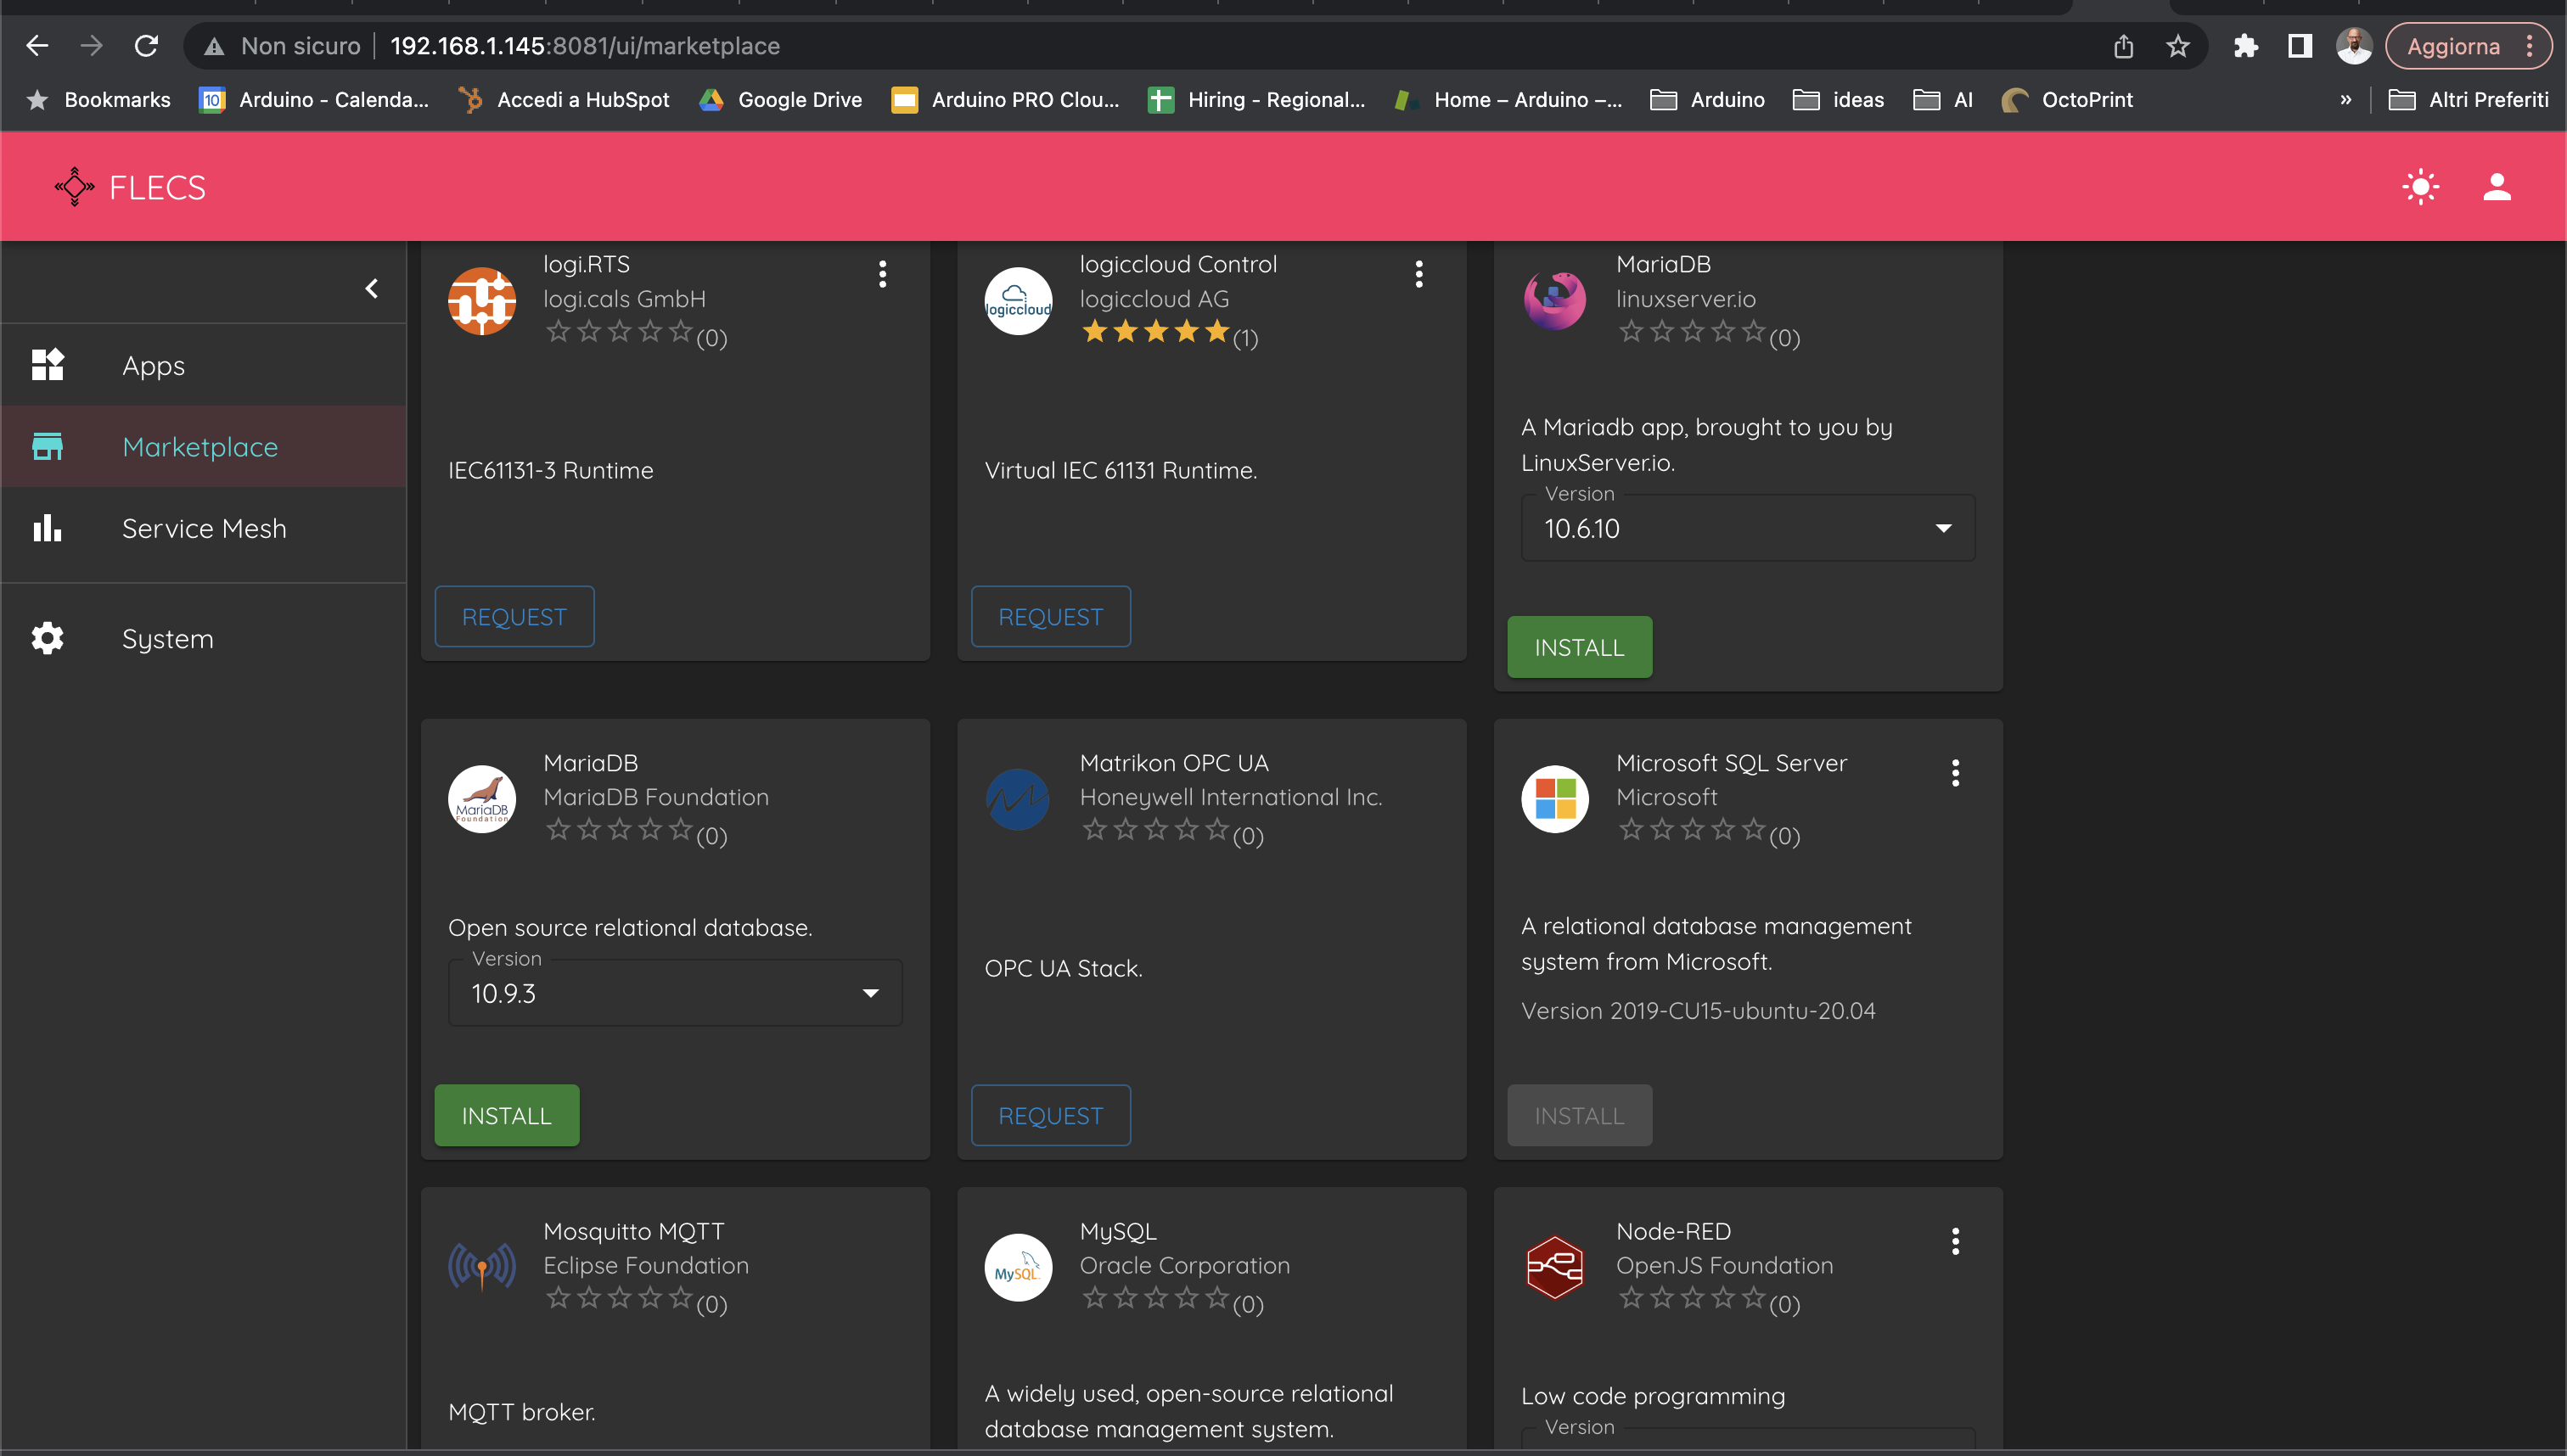Open the three-dot menu on logi.RTS card
Image resolution: width=2567 pixels, height=1456 pixels.
881,274
